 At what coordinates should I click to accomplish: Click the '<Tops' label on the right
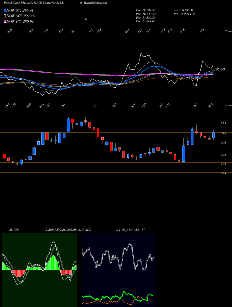228,31
